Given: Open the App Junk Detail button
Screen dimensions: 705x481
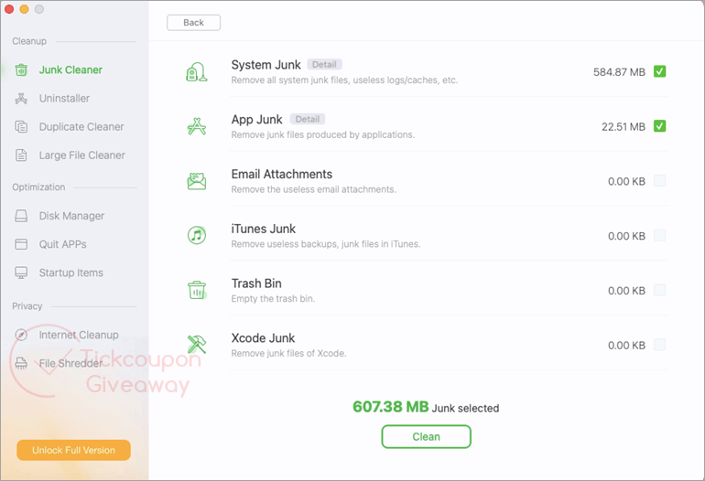Looking at the screenshot, I should [x=308, y=119].
